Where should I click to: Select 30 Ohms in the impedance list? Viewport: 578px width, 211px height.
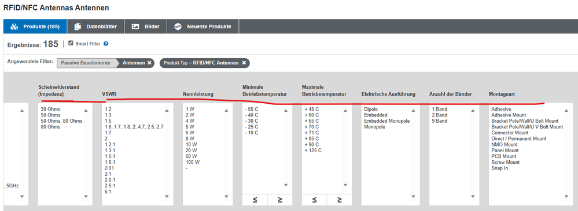[51, 109]
